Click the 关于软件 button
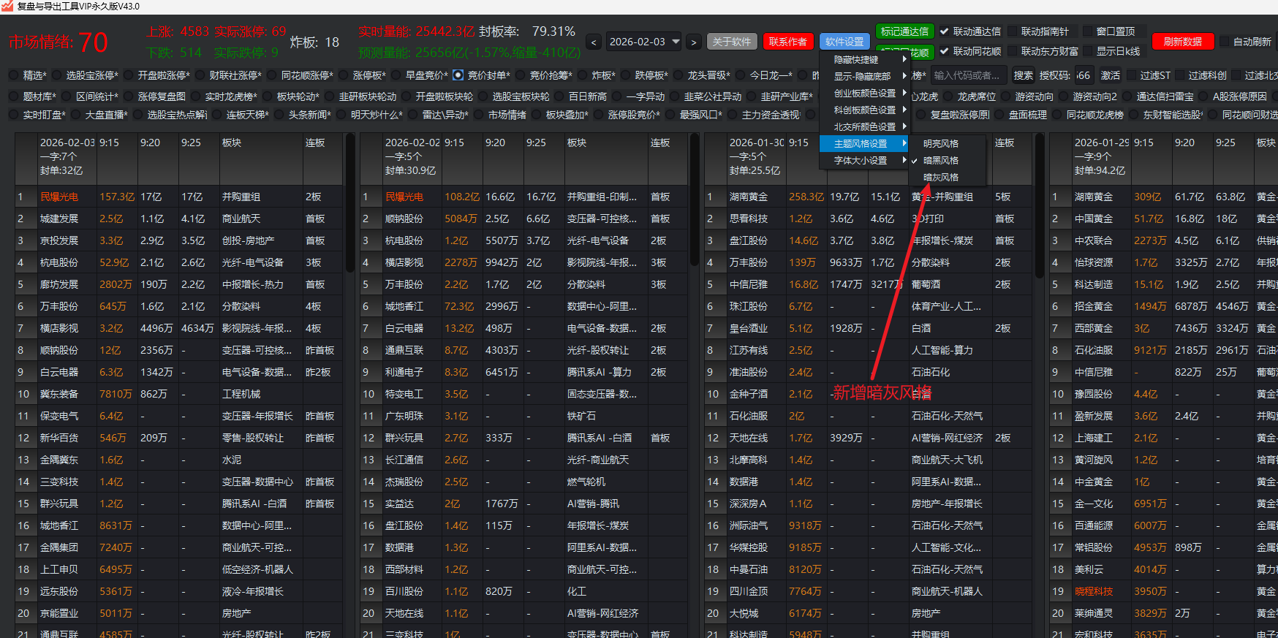Image resolution: width=1278 pixels, height=638 pixels. point(732,42)
